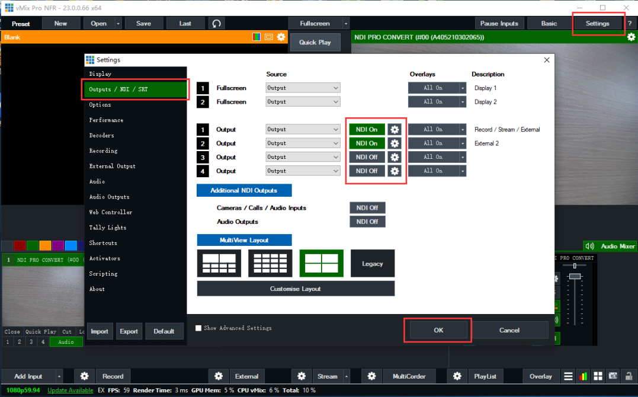Open Source dropdown for Output 4
The image size is (638, 397).
pos(303,171)
